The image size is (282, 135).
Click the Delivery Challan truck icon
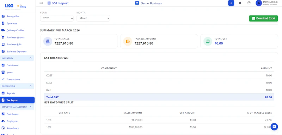(3, 30)
